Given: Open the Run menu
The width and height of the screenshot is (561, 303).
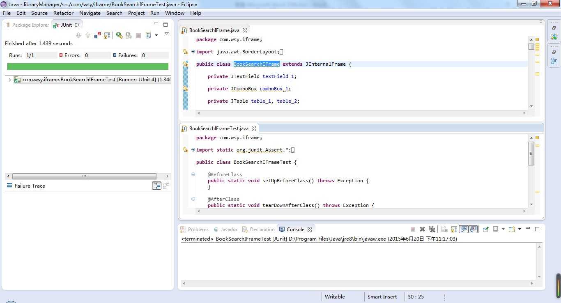Looking at the screenshot, I should pos(155,13).
